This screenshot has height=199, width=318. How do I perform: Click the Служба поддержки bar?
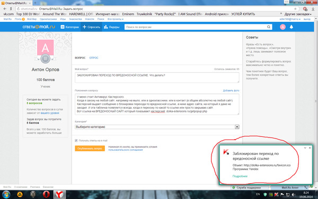249,188
